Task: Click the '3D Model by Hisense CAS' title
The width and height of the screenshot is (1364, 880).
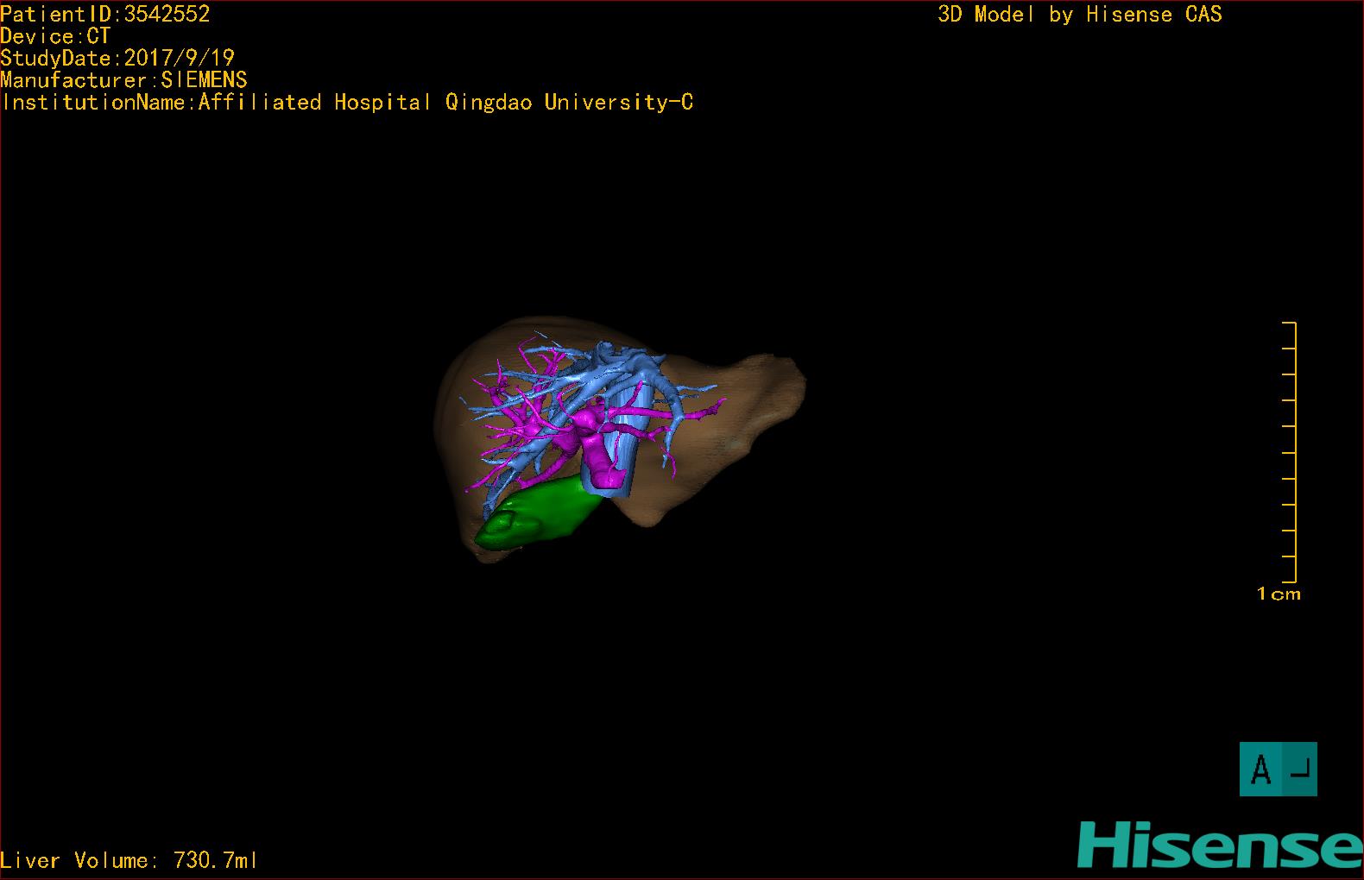Action: pos(1080,14)
